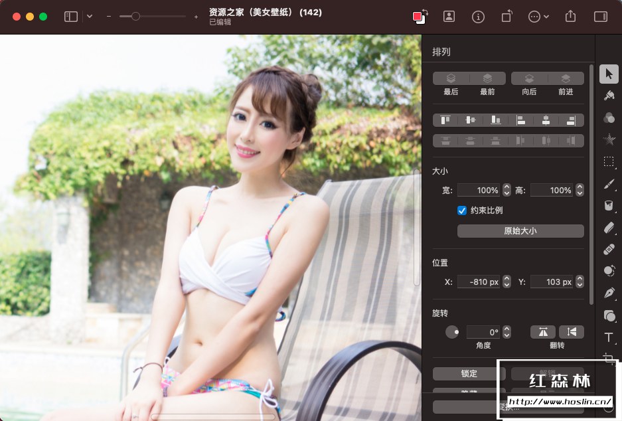Click the 锁定 button

point(467,373)
